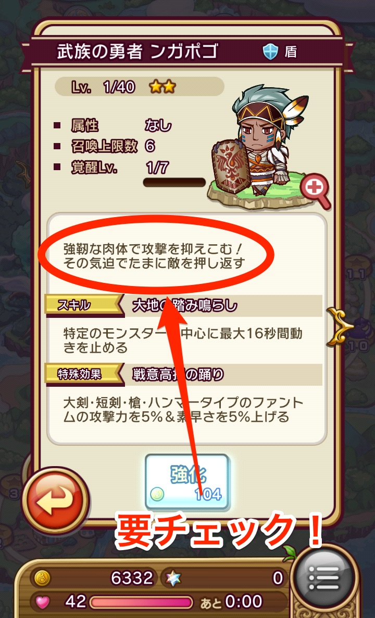Tap the red back arrow button

(55, 500)
